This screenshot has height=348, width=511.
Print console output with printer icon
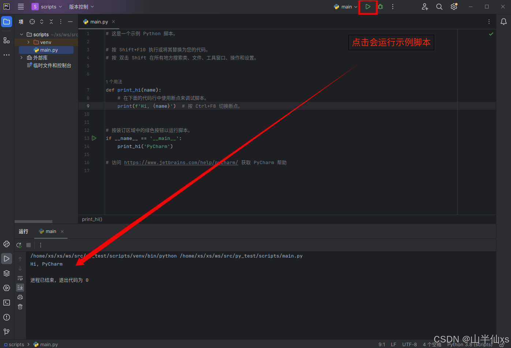[20, 297]
